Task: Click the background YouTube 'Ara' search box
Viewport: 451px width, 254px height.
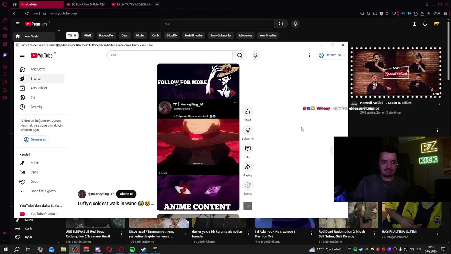Action: 218,24
